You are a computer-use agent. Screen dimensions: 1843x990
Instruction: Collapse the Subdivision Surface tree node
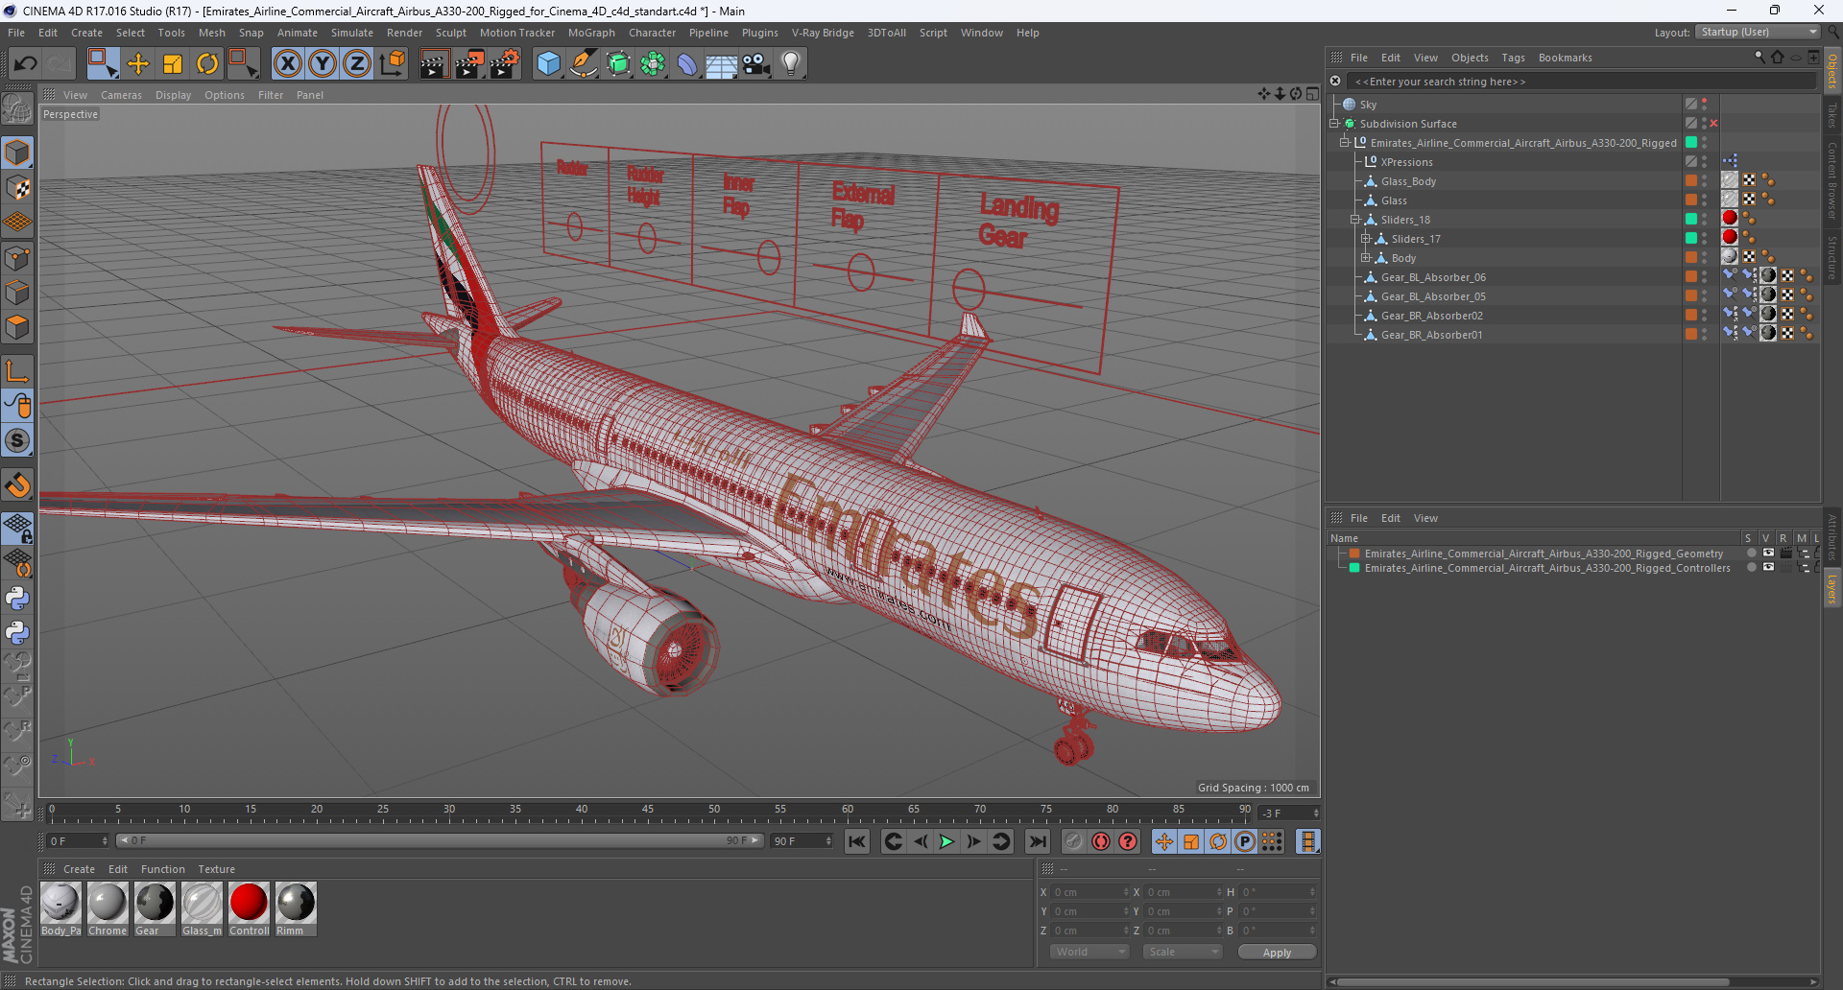pos(1334,124)
